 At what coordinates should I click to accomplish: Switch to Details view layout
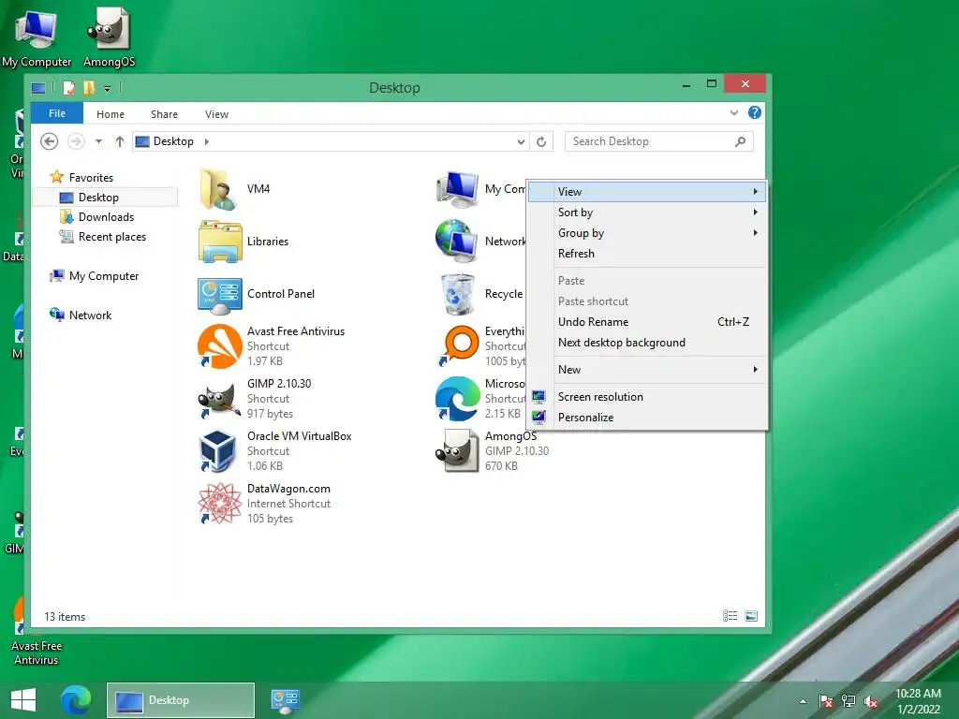pyautogui.click(x=730, y=616)
